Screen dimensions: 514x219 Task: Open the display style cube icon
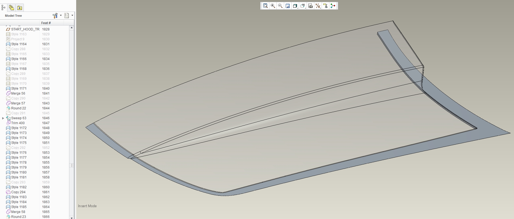pos(295,6)
